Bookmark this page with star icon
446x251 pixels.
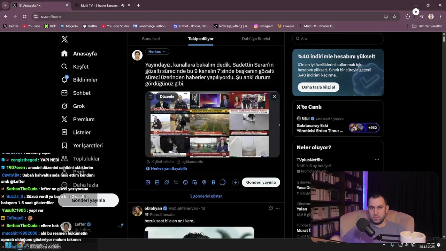(x=394, y=16)
